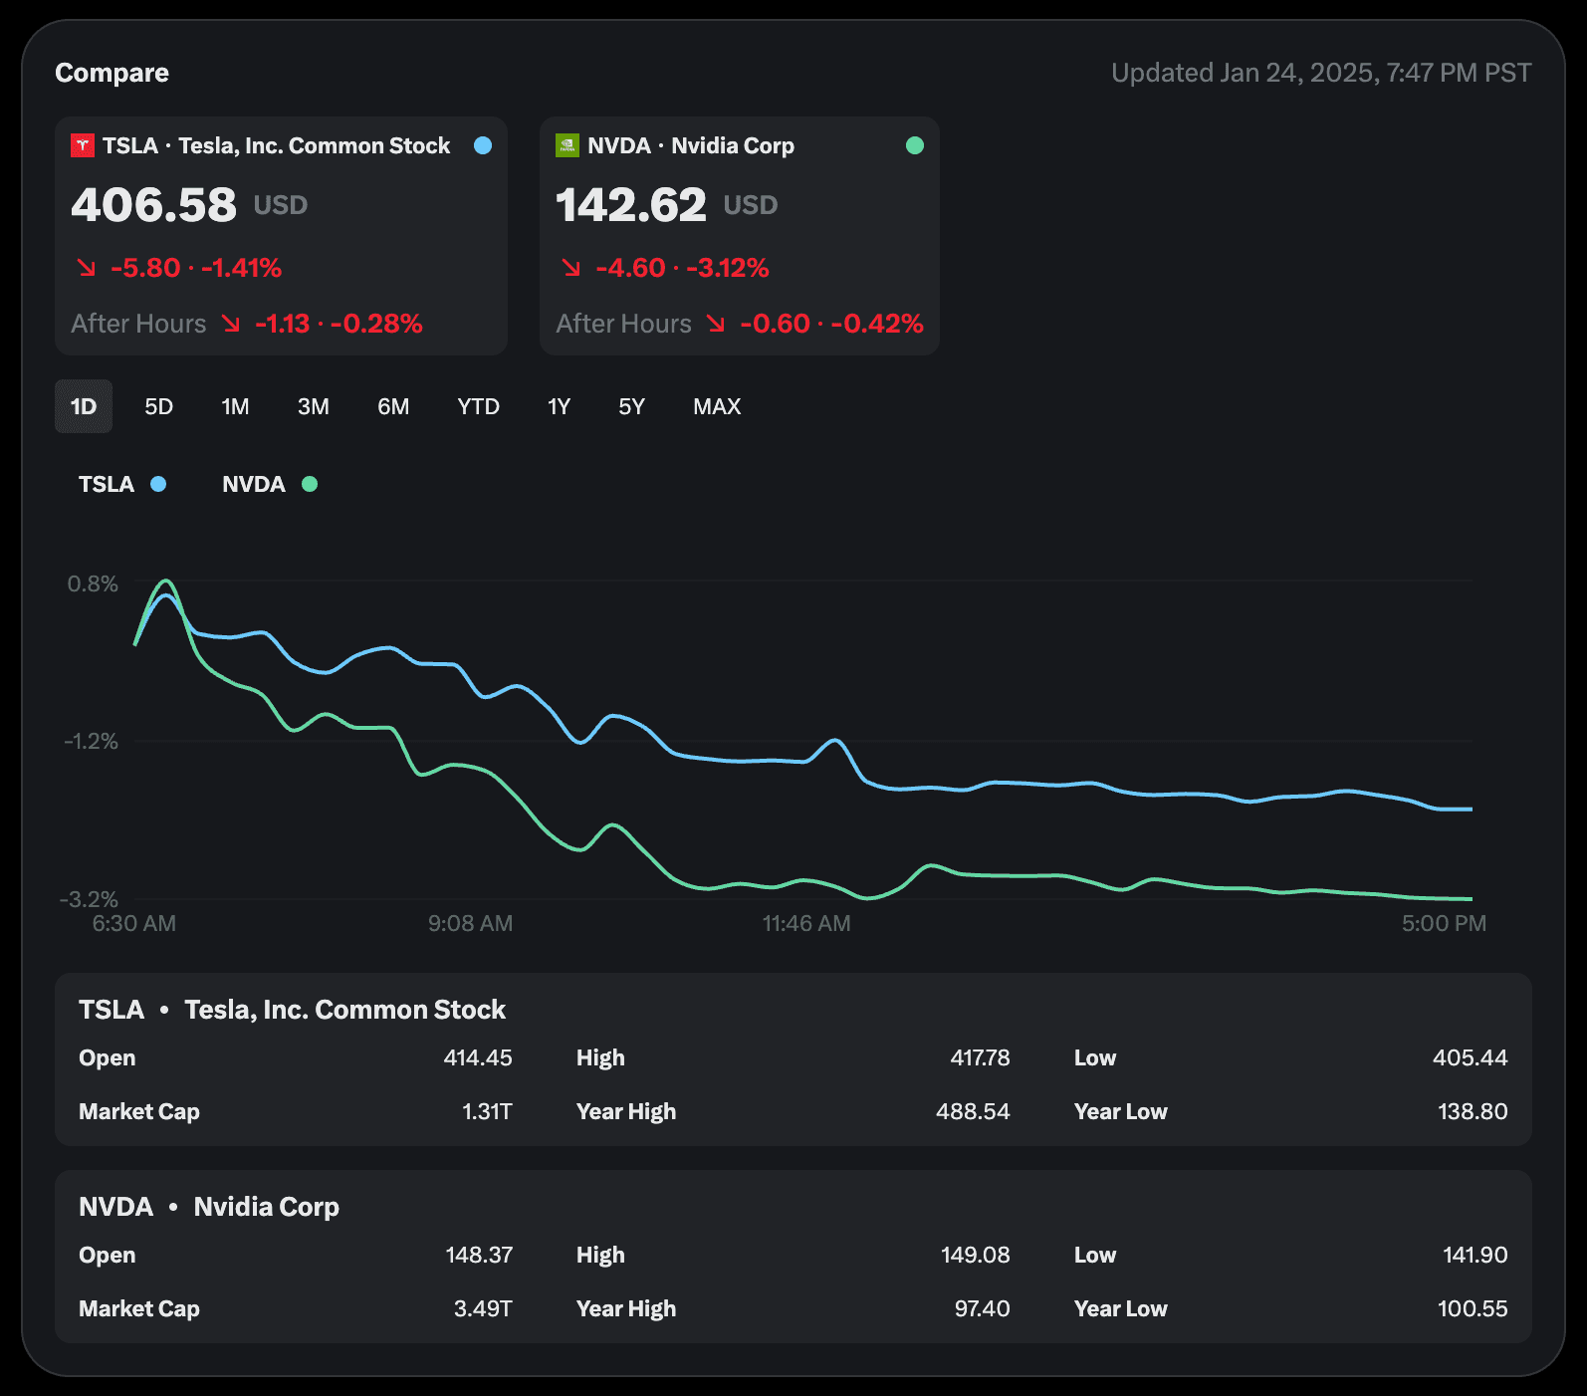1587x1396 pixels.
Task: Click the 11:46 AM time label
Action: (x=806, y=923)
